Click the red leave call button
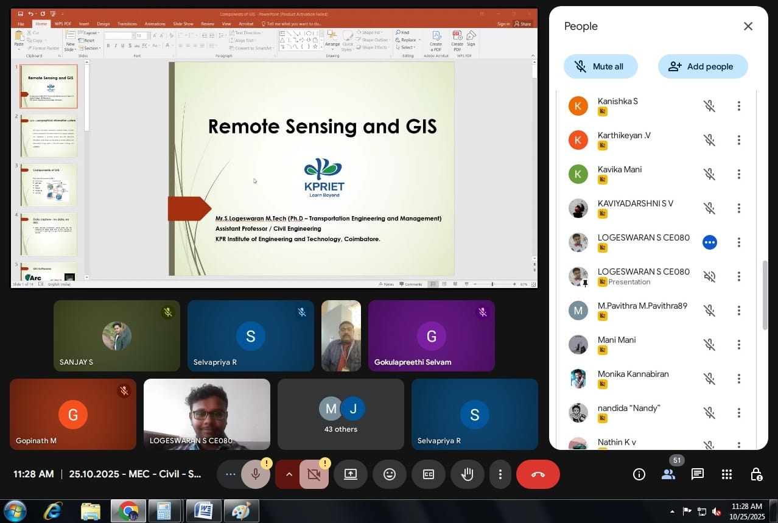Image resolution: width=778 pixels, height=523 pixels. 538,474
